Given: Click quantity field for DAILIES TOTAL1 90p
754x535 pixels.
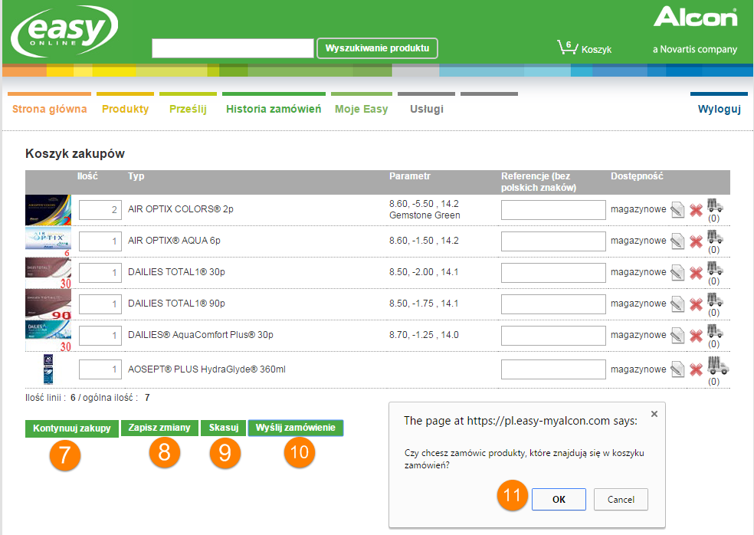Looking at the screenshot, I should point(100,304).
